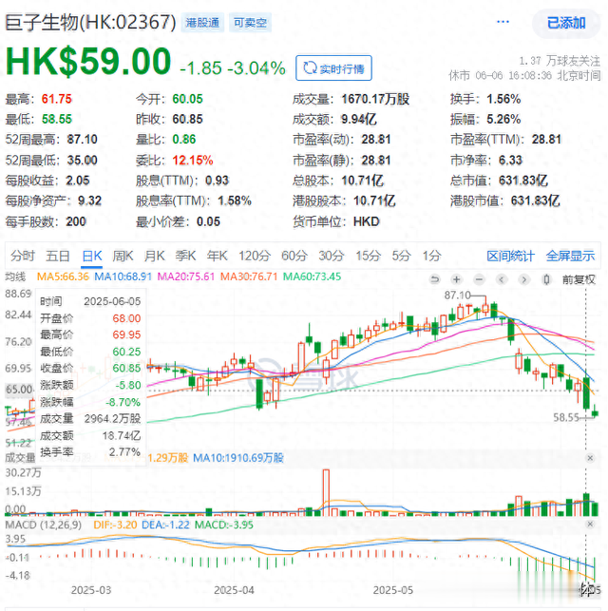Select the 15分 chart tab
Viewport: 608px width, 611px height.
(368, 256)
